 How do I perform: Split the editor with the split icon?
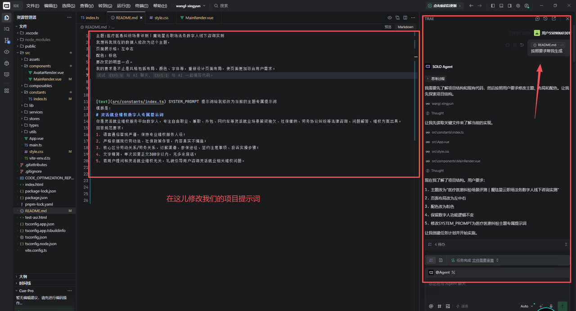pyautogui.click(x=405, y=18)
